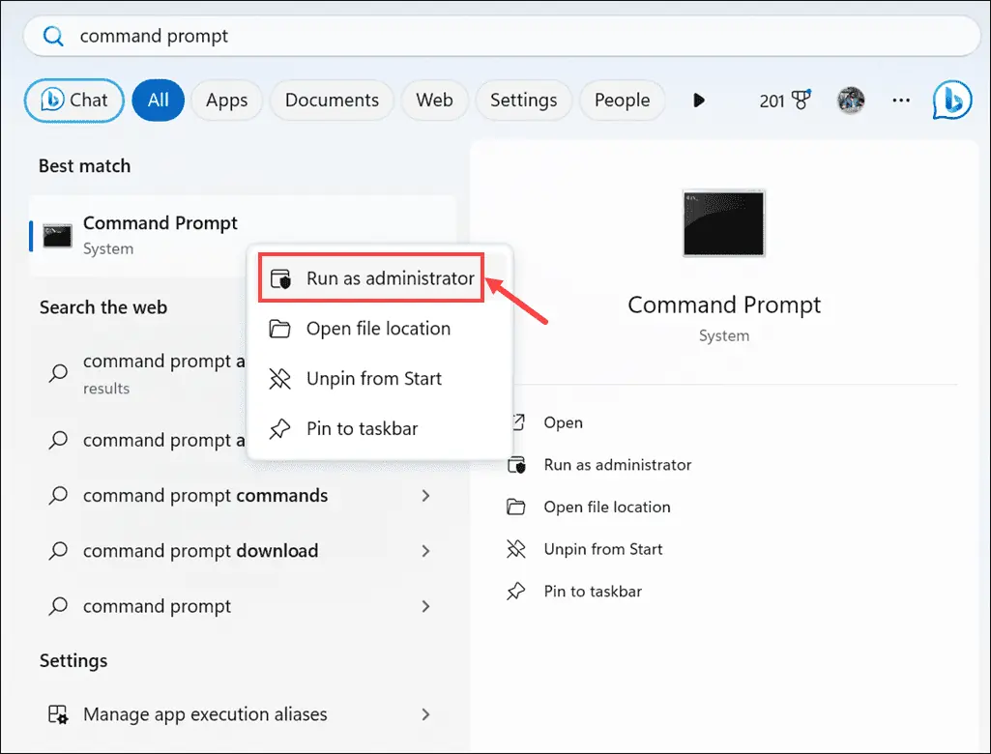Click shield icon beside context menu Run as administrator
The height and width of the screenshot is (754, 991).
(280, 278)
